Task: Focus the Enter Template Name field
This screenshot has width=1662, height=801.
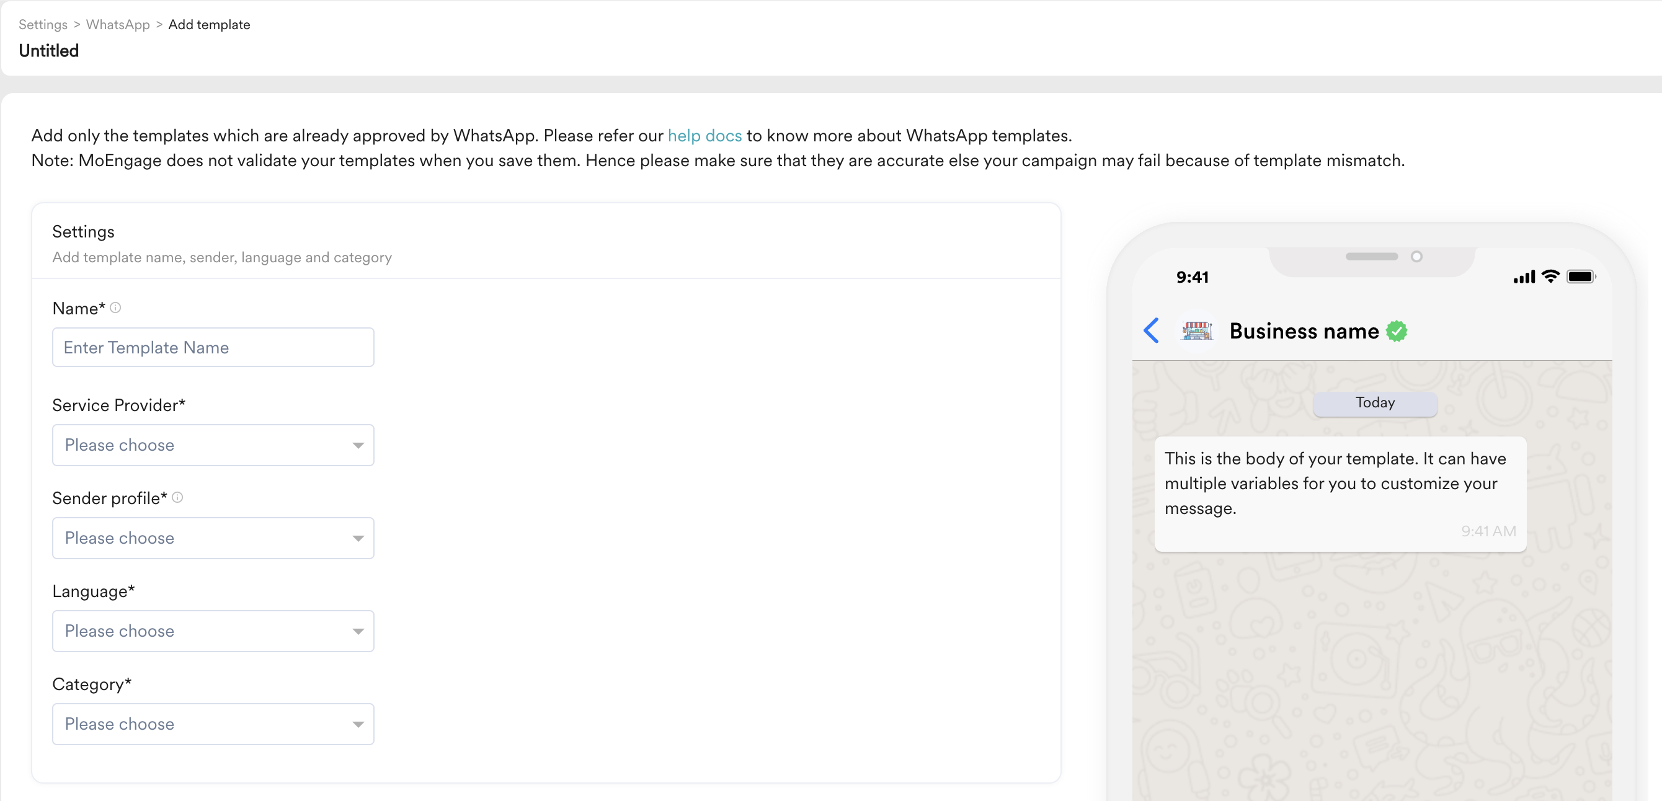Action: point(213,347)
